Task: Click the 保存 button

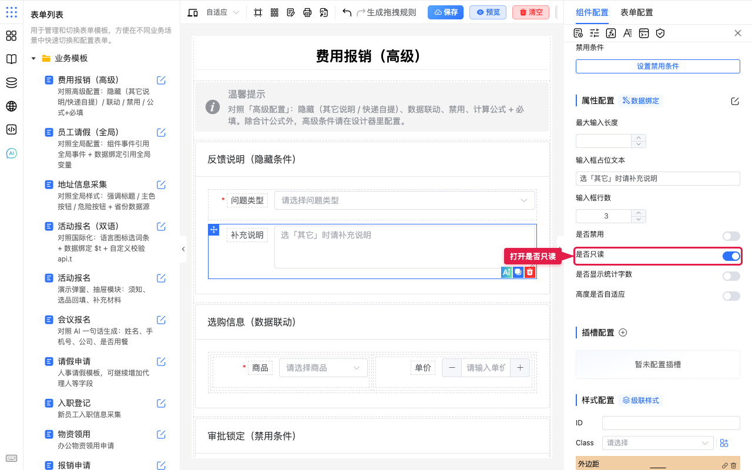Action: pos(445,12)
